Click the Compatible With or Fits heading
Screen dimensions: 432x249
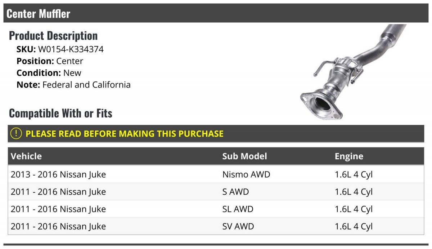tap(60, 113)
